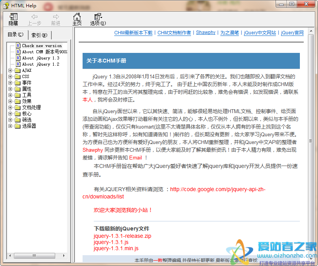Close the HTML Help window
Image resolution: width=318 pixels, height=266 pixels.
click(x=306, y=4)
